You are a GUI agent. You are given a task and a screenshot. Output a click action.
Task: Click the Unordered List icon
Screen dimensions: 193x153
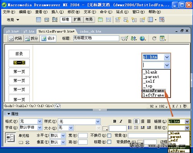[x=130, y=128]
